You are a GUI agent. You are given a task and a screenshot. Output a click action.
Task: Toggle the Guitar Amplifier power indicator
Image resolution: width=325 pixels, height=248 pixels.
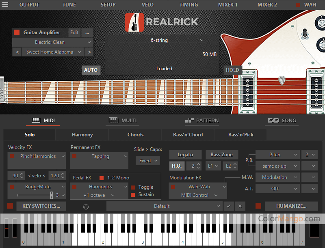click(17, 32)
